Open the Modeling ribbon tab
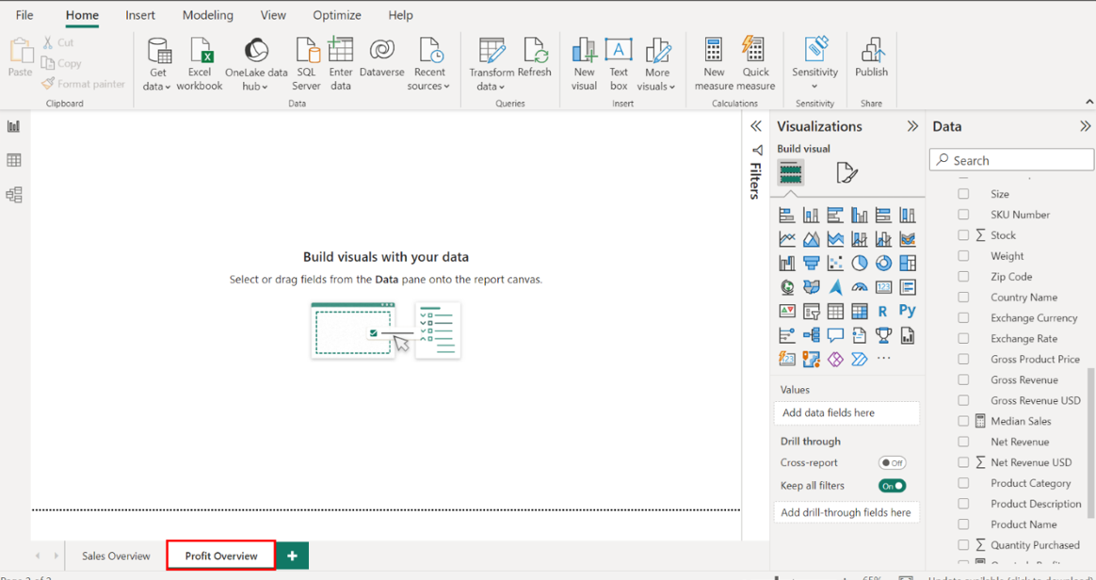This screenshot has height=580, width=1096. click(x=207, y=15)
